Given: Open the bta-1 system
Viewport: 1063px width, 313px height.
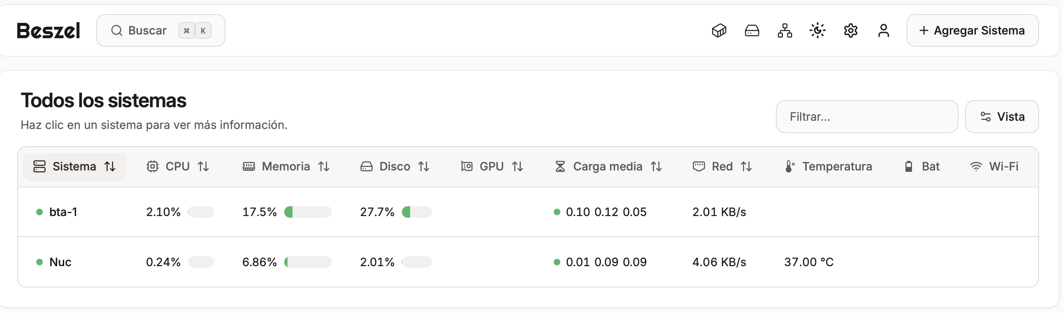Looking at the screenshot, I should pos(63,212).
